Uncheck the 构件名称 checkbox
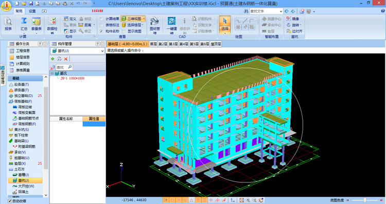 [101, 31]
